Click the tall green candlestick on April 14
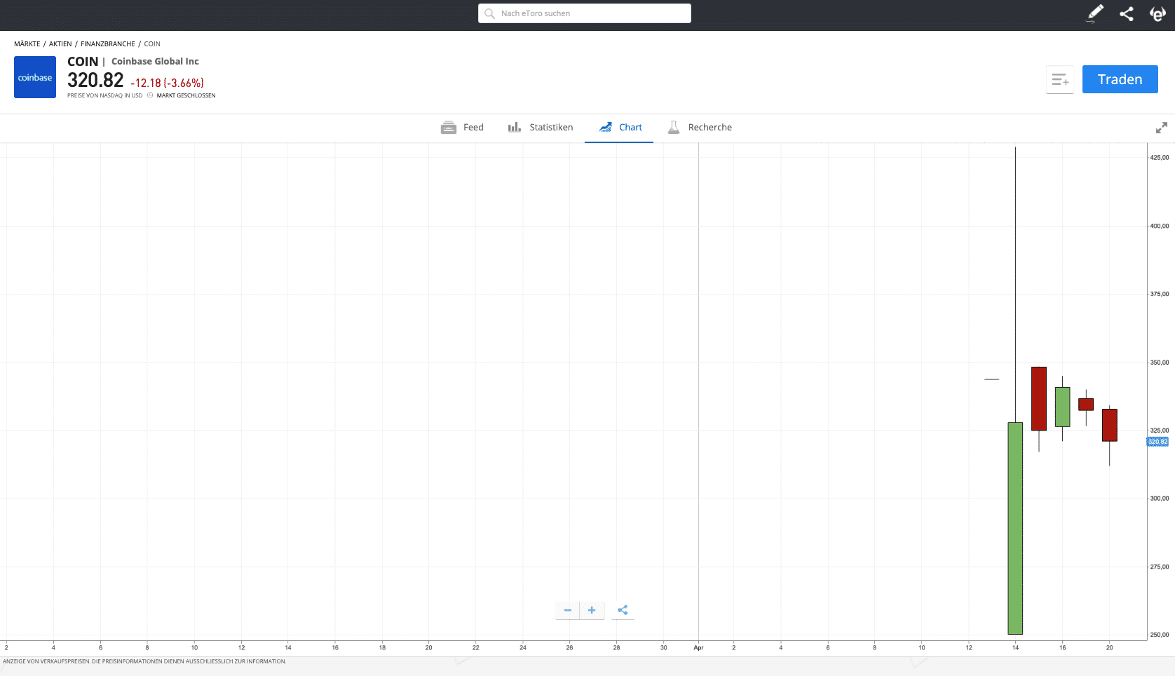This screenshot has height=676, width=1175. (1015, 528)
